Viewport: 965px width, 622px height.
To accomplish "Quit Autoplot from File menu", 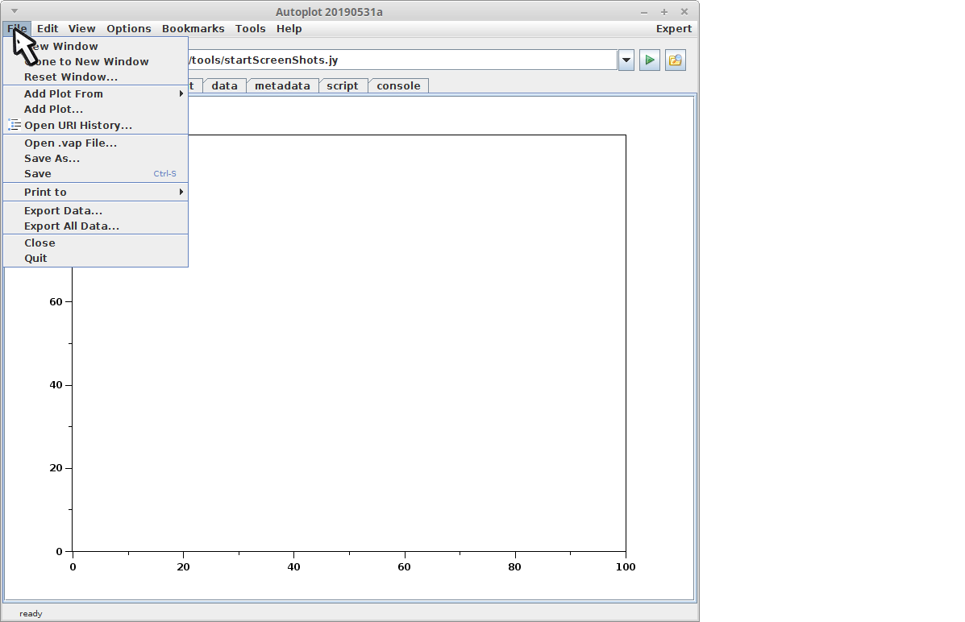I will click(95, 259).
